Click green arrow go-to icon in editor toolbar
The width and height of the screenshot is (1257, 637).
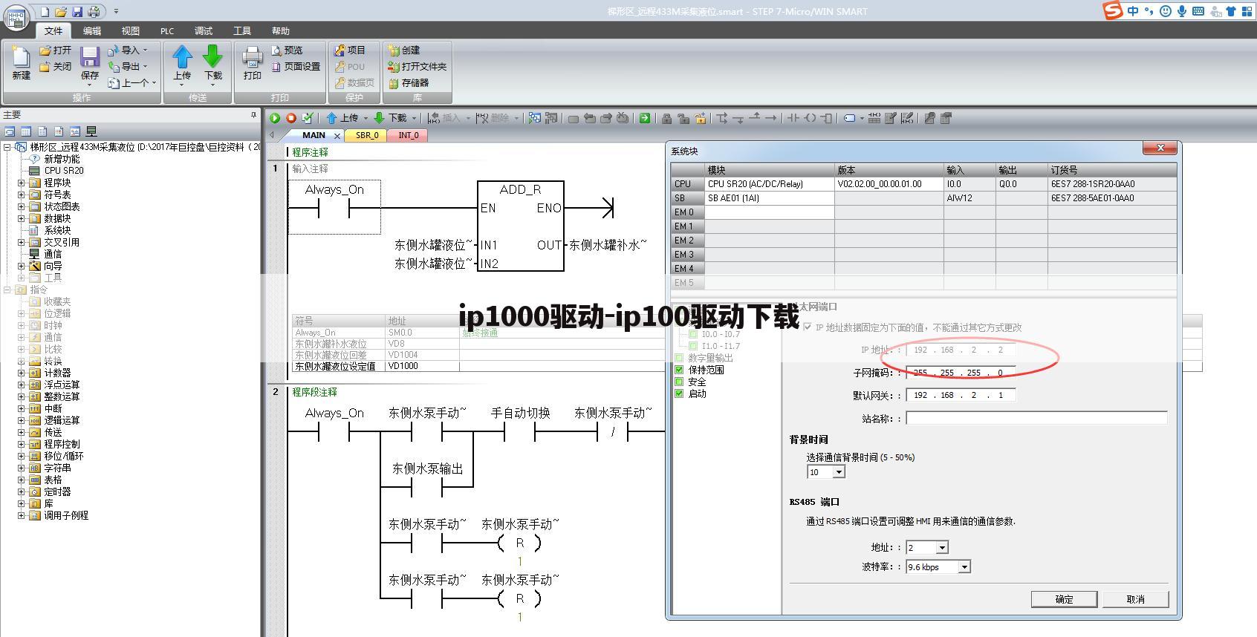(x=645, y=118)
